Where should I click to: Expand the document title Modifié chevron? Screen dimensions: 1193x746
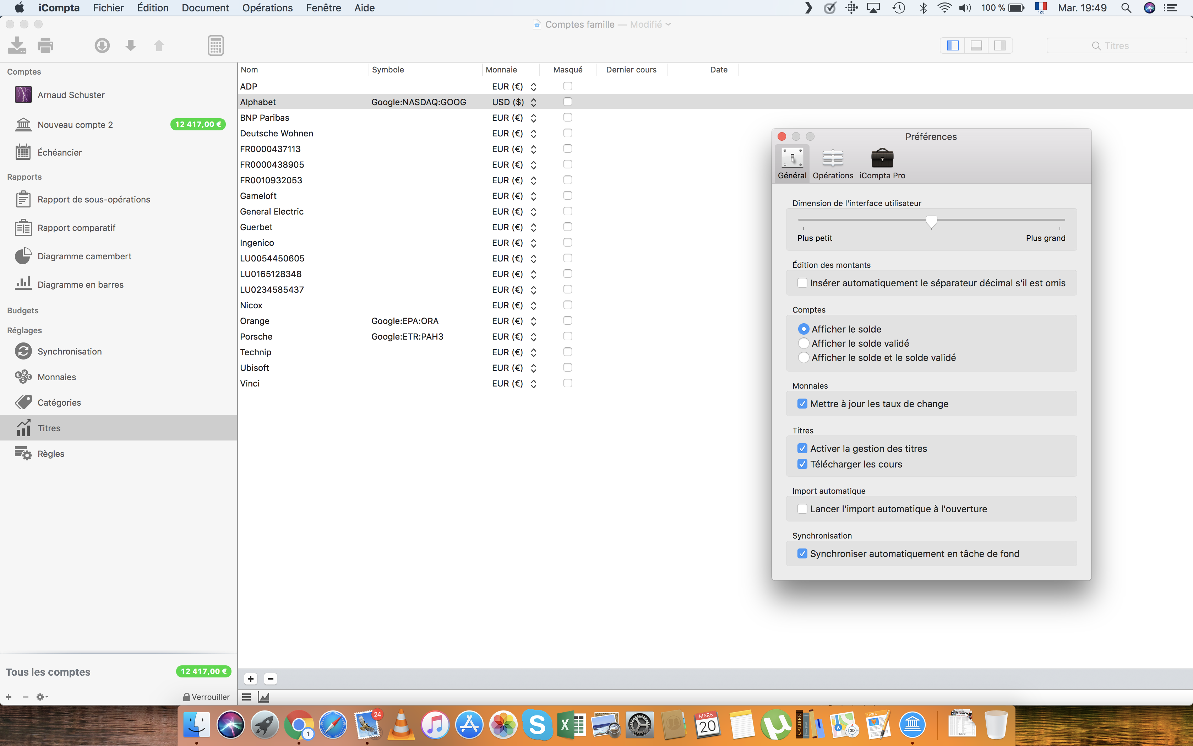668,24
